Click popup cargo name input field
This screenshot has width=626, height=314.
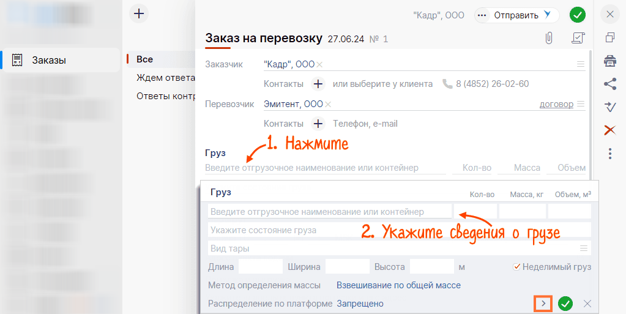coord(330,212)
